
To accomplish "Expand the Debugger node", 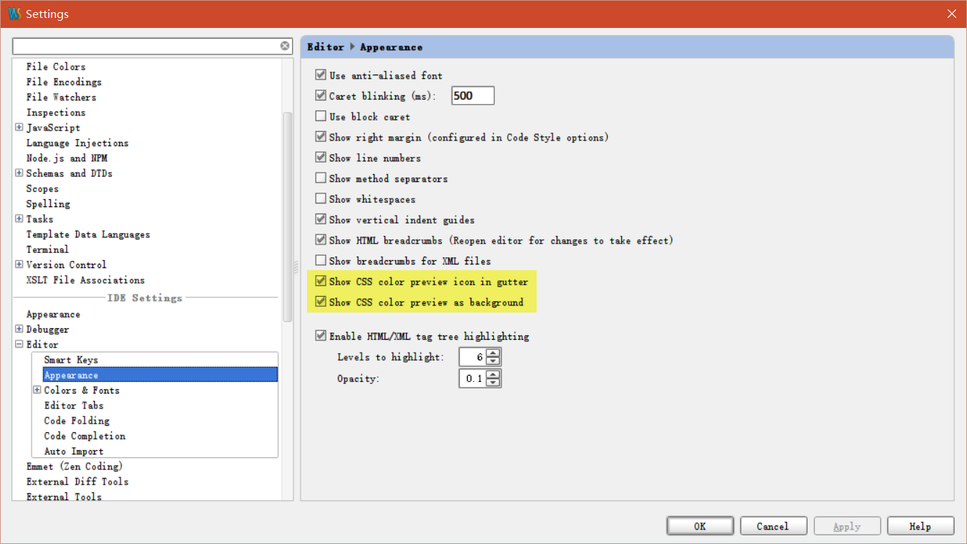I will (19, 330).
